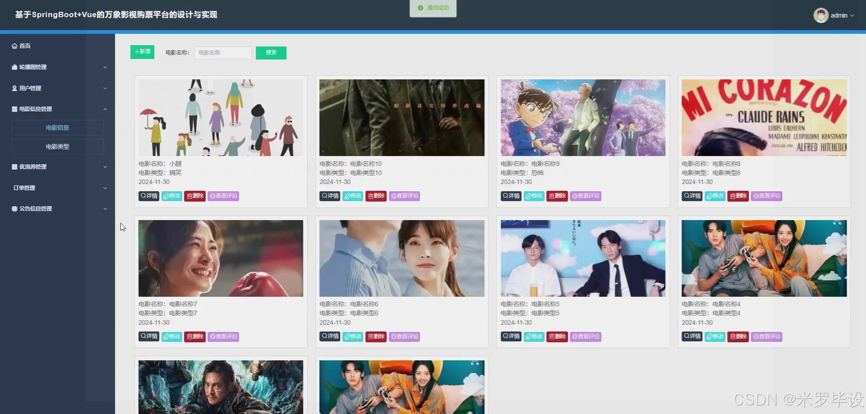The height and width of the screenshot is (414, 866).
Task: Expand the 用户管理 menu chevron
Action: (x=105, y=88)
